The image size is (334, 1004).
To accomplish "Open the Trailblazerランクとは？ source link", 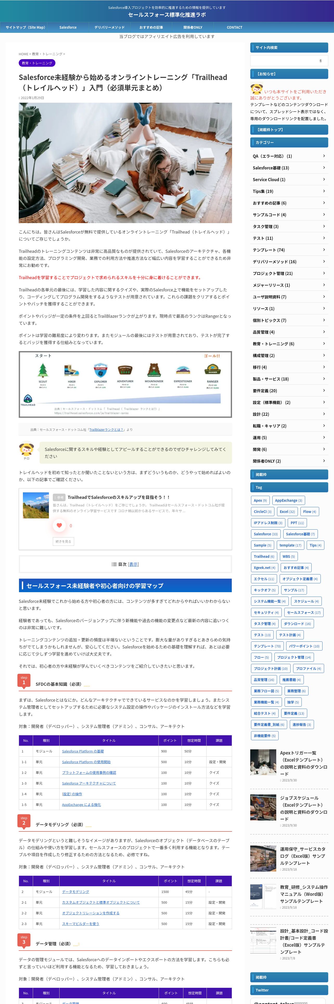I will coord(106,430).
